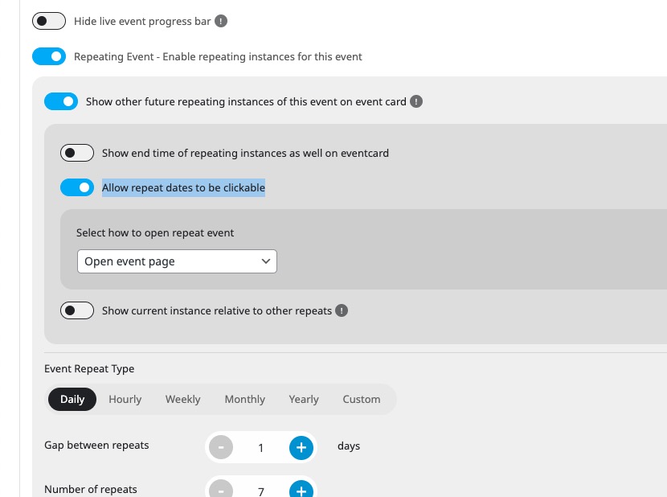667x497 pixels.
Task: Open the Select how to open repeat event dropdown
Action: click(177, 261)
